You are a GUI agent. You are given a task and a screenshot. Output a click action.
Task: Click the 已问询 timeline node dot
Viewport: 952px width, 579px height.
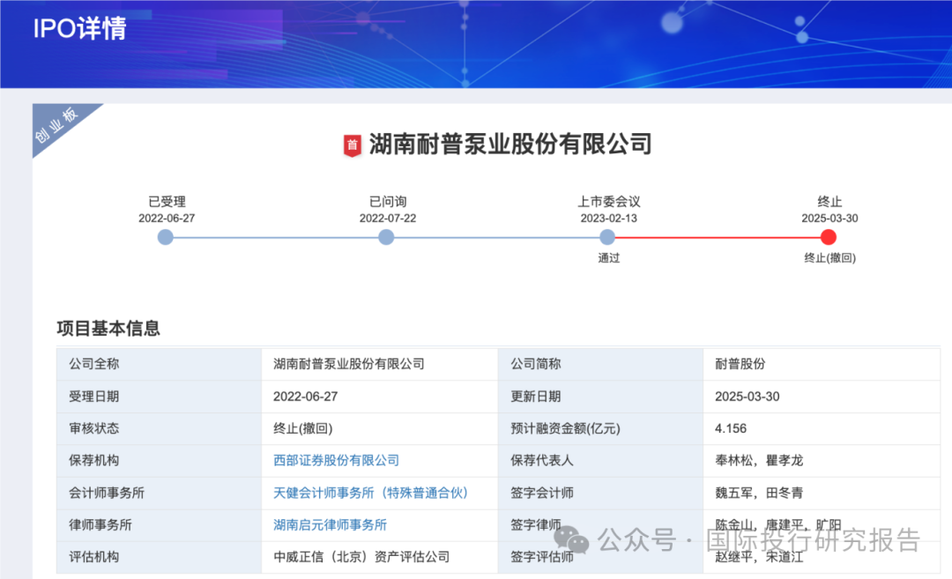tap(386, 237)
